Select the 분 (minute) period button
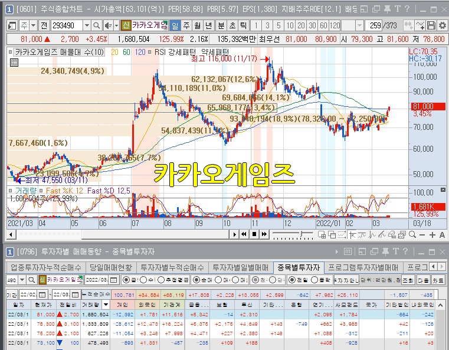This screenshot has height=350, width=449. 221,26
